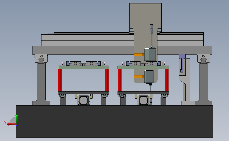Click the lower motor on the Z column
The image size is (229, 141).
point(149,76)
